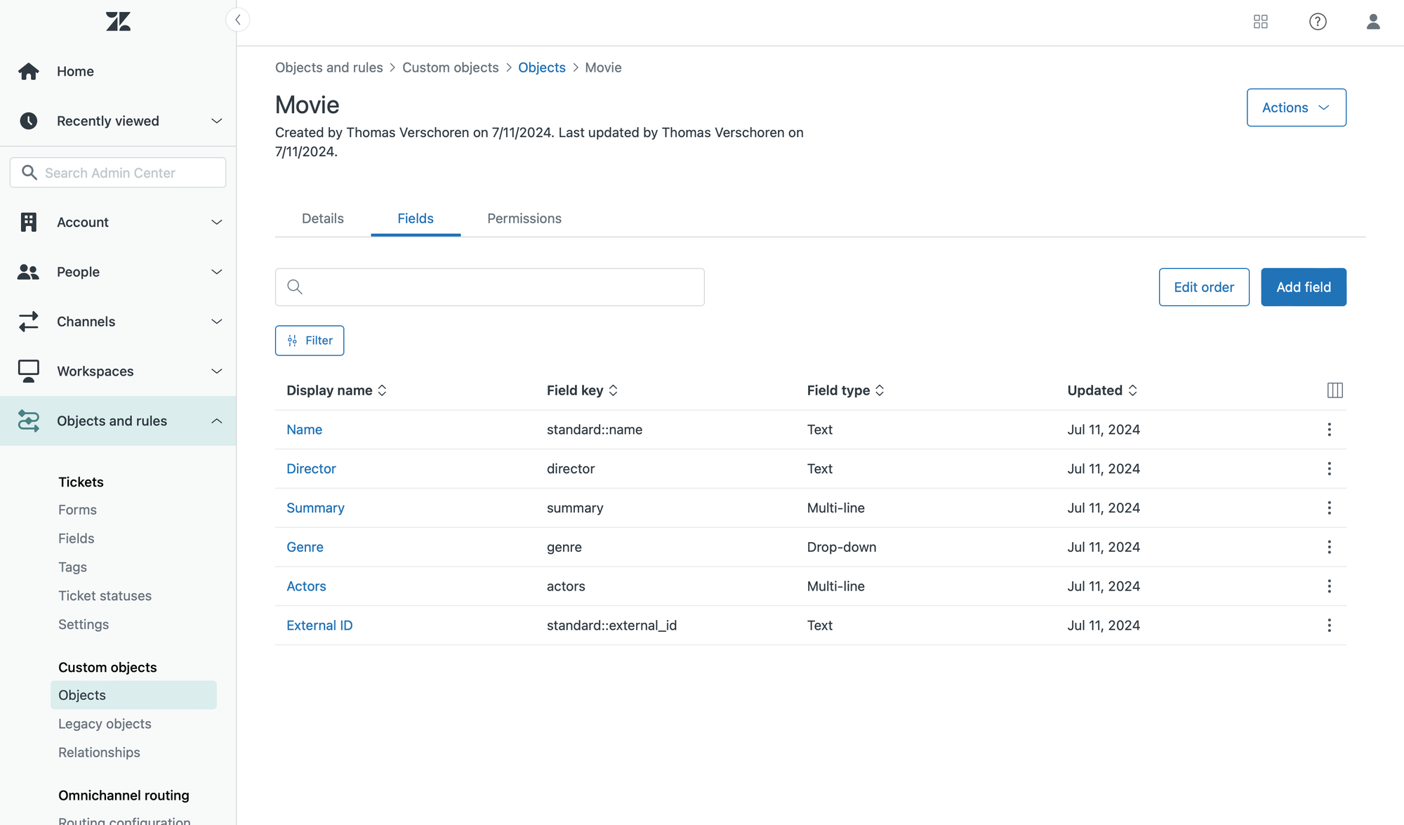The width and height of the screenshot is (1404, 825).
Task: Open column chooser icon in table header
Action: click(1335, 390)
